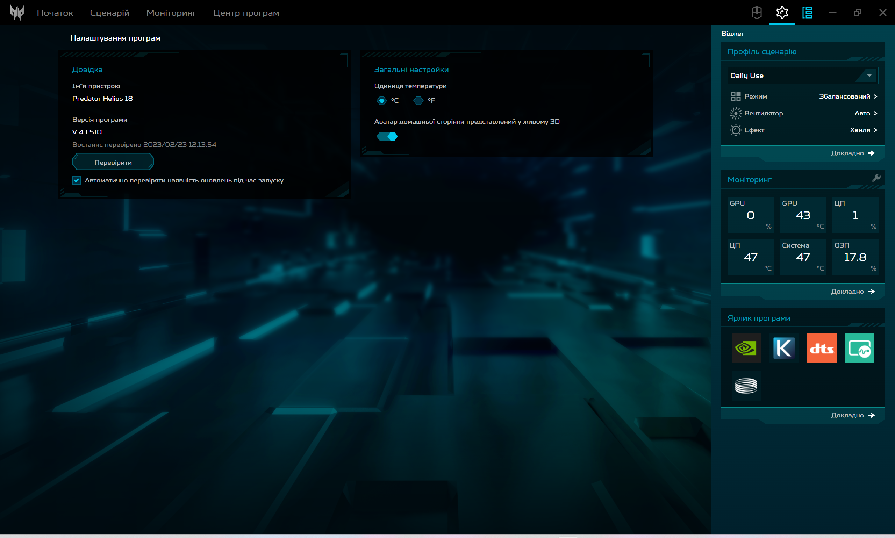Click the settings gear icon
The image size is (895, 538).
click(782, 13)
